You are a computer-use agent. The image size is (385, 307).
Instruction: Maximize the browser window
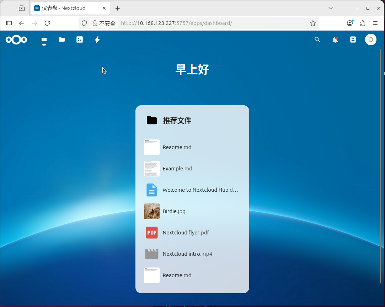tap(368, 8)
